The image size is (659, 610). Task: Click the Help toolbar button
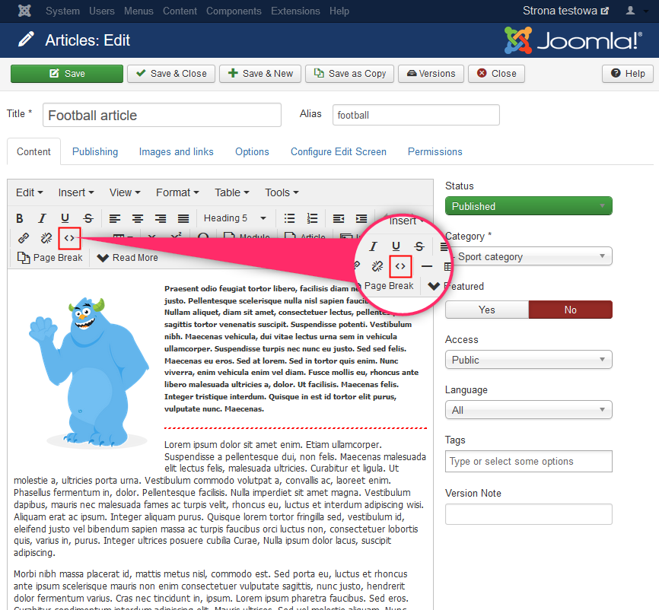pos(628,74)
